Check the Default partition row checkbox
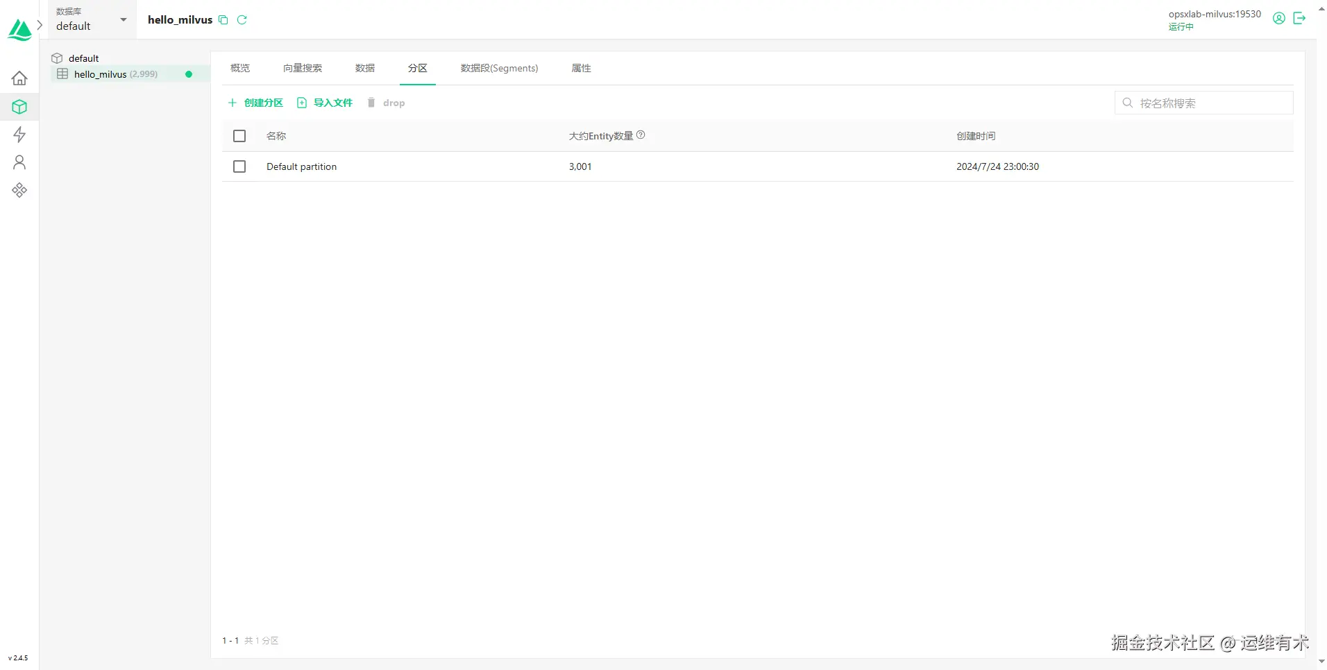The width and height of the screenshot is (1327, 670). pos(239,166)
